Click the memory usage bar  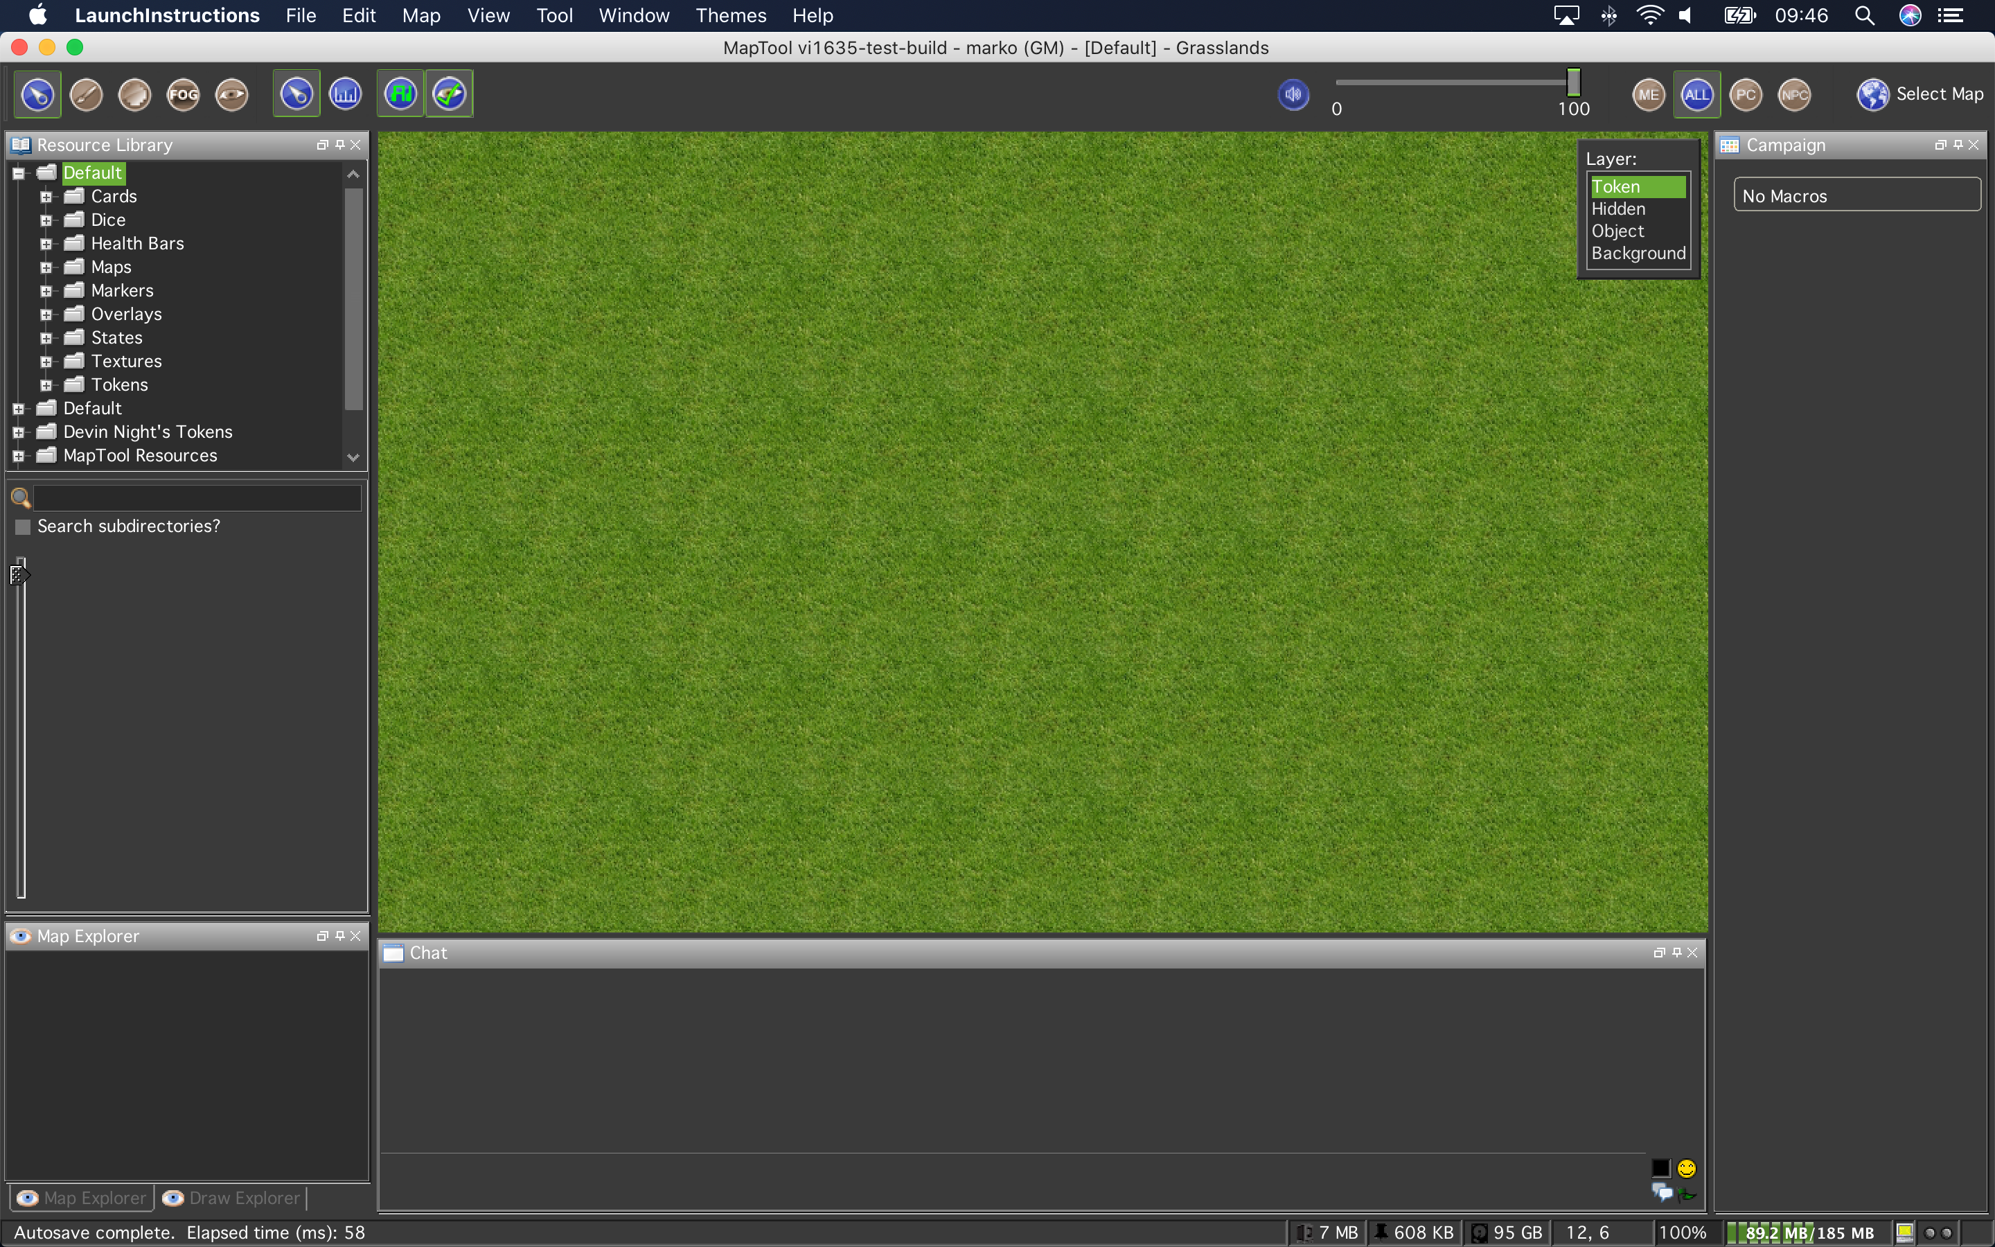pyautogui.click(x=1807, y=1232)
